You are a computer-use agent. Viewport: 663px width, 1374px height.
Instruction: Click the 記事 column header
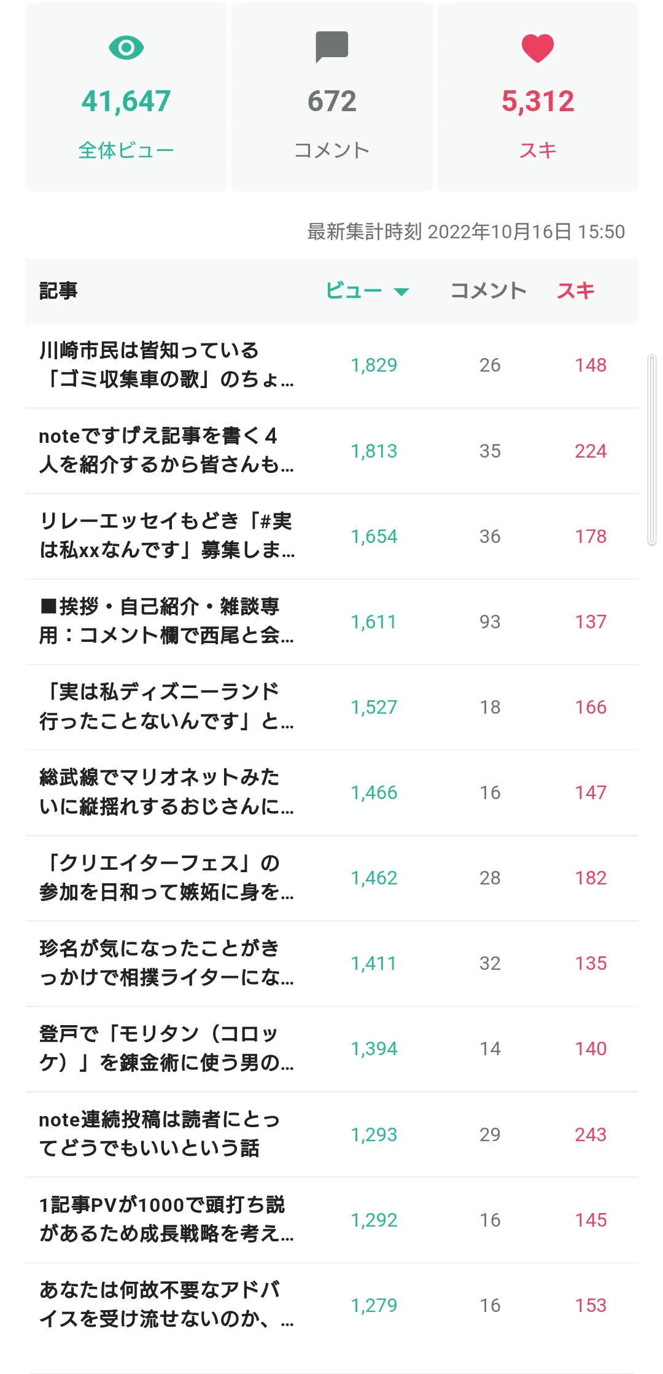coord(58,291)
